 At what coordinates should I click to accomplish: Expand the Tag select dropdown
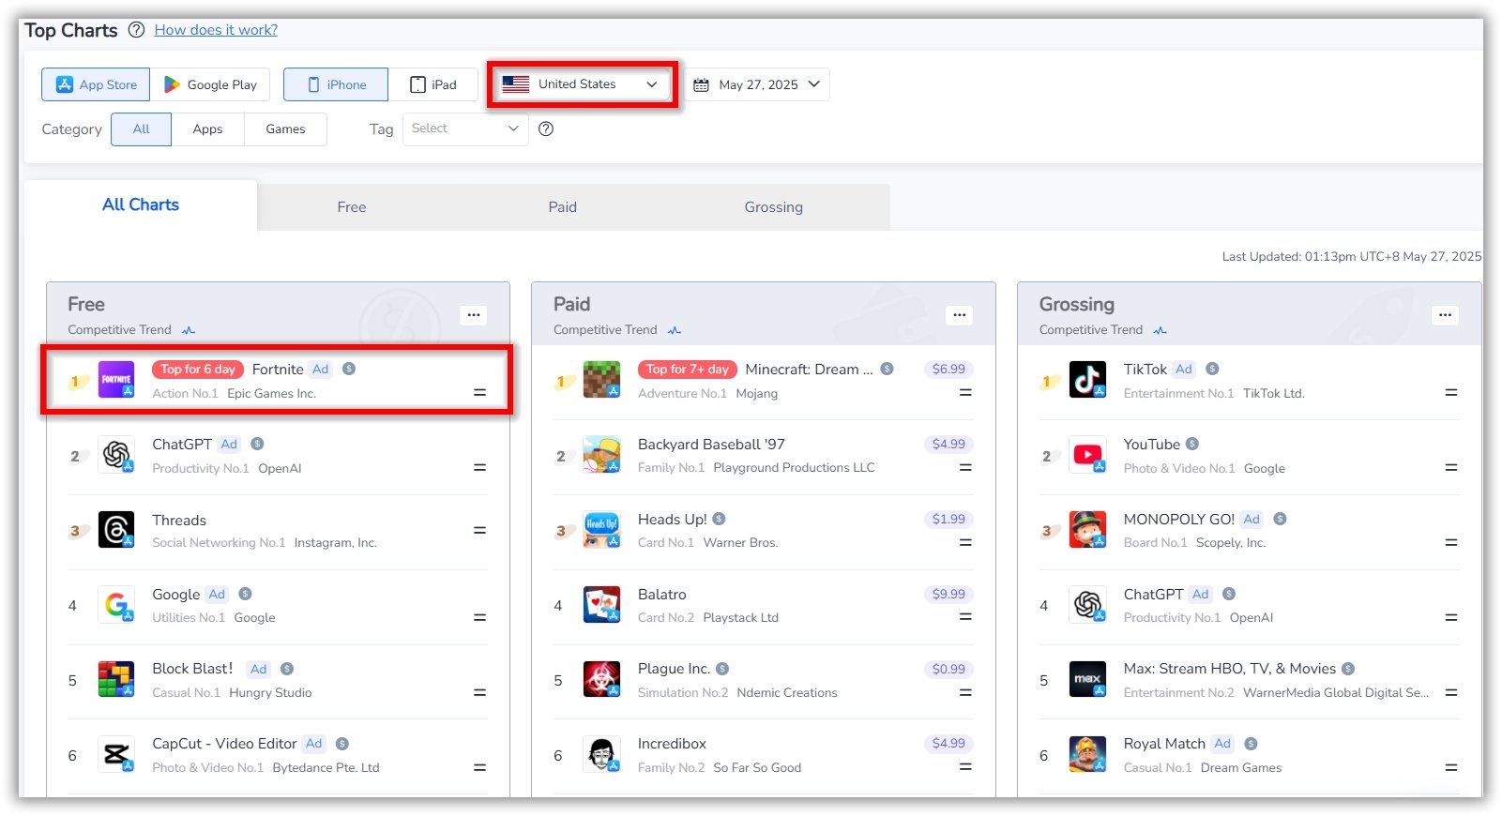(465, 128)
